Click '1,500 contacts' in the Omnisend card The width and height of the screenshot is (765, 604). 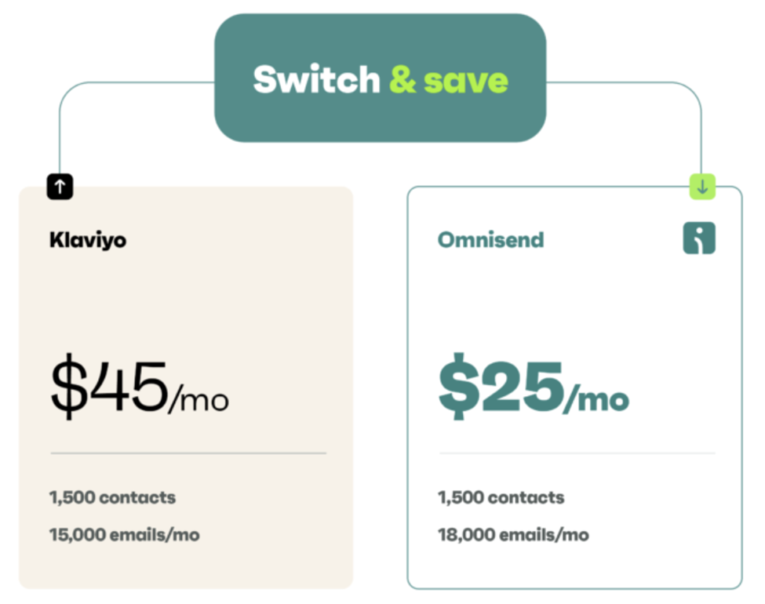[501, 497]
